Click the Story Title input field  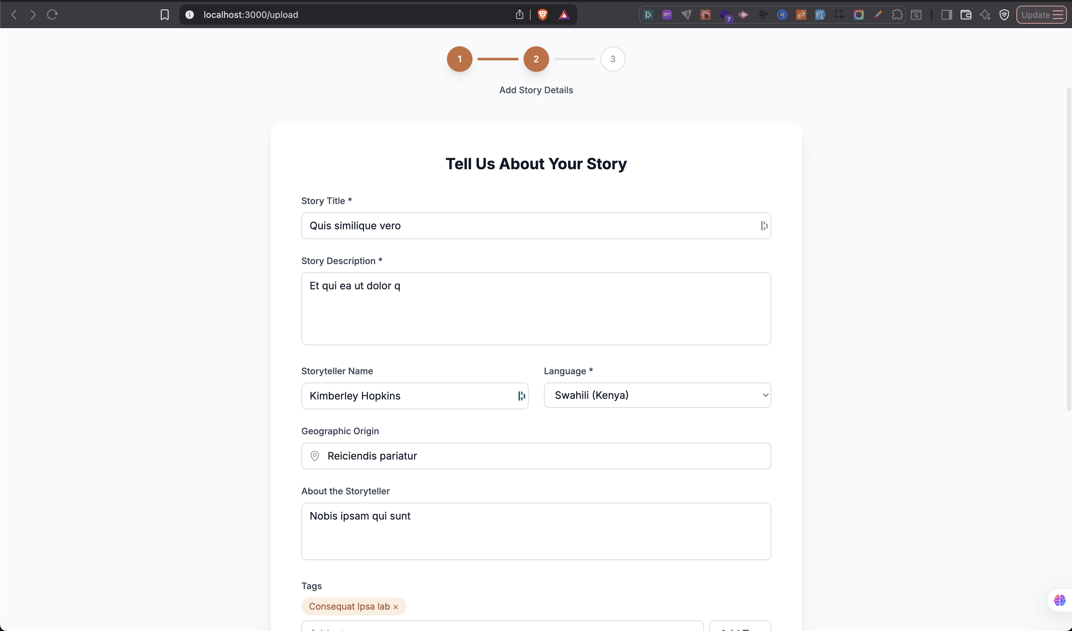[527, 225]
